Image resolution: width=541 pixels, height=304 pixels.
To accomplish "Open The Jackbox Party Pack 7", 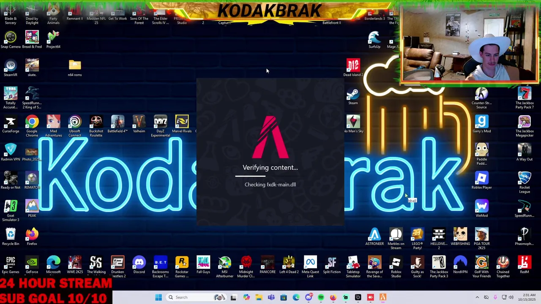I will [525, 98].
